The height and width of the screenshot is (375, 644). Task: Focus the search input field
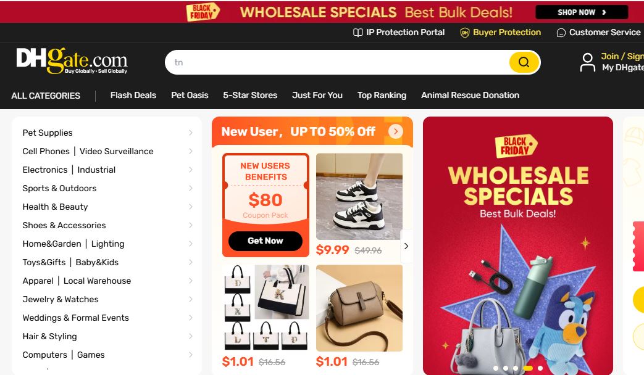click(x=337, y=62)
